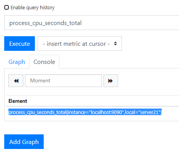Focus the Moment time input field
The image size is (179, 159).
click(63, 81)
